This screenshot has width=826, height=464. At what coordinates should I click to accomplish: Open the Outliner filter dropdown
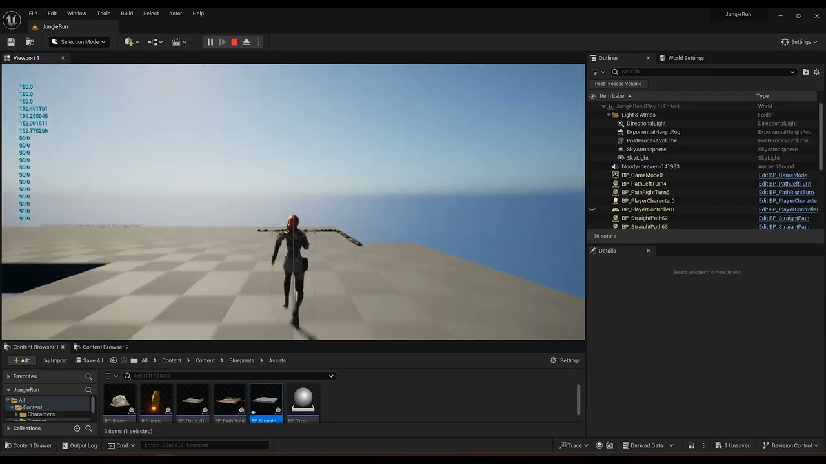[x=599, y=72]
